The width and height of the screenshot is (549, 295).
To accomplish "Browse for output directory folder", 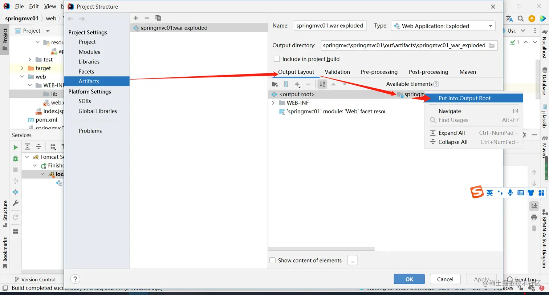I will click(x=492, y=45).
